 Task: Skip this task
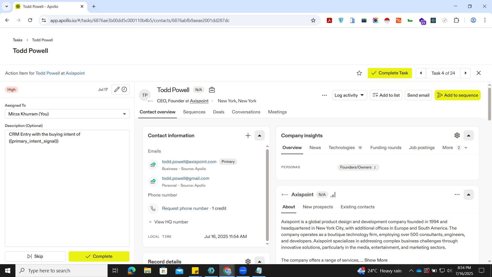click(35, 256)
